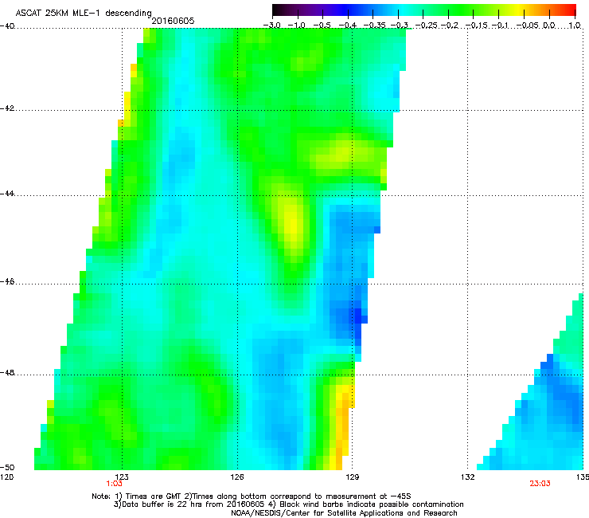
Task: Pick the 0.0 color scale label
Action: [x=549, y=26]
